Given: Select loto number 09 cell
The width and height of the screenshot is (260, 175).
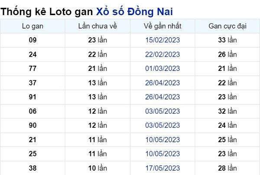Looking at the screenshot, I should tap(32, 40).
